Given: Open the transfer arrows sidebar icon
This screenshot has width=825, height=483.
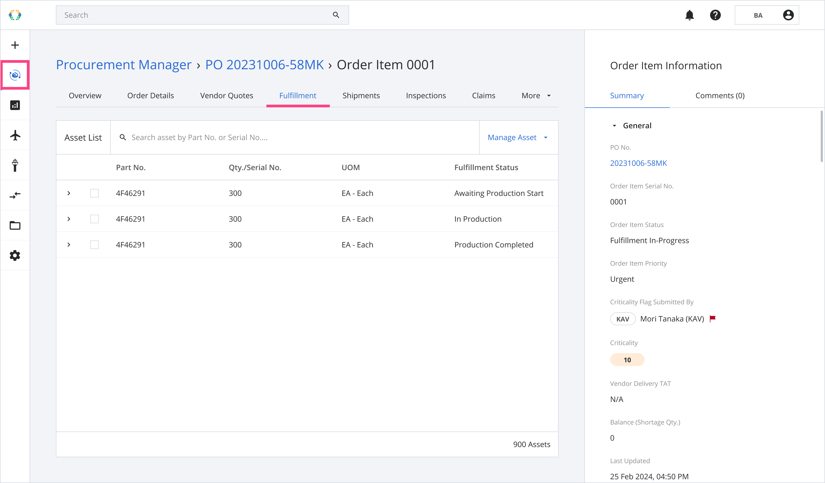Looking at the screenshot, I should (15, 195).
